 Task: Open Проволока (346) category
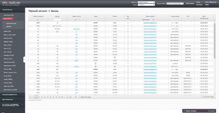[9, 62]
